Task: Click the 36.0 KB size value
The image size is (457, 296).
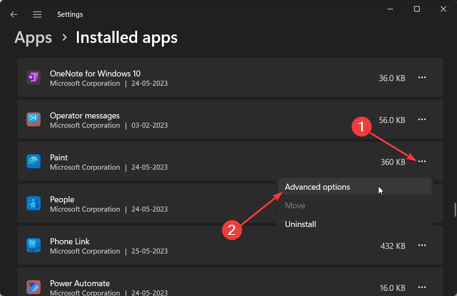Action: click(x=392, y=78)
